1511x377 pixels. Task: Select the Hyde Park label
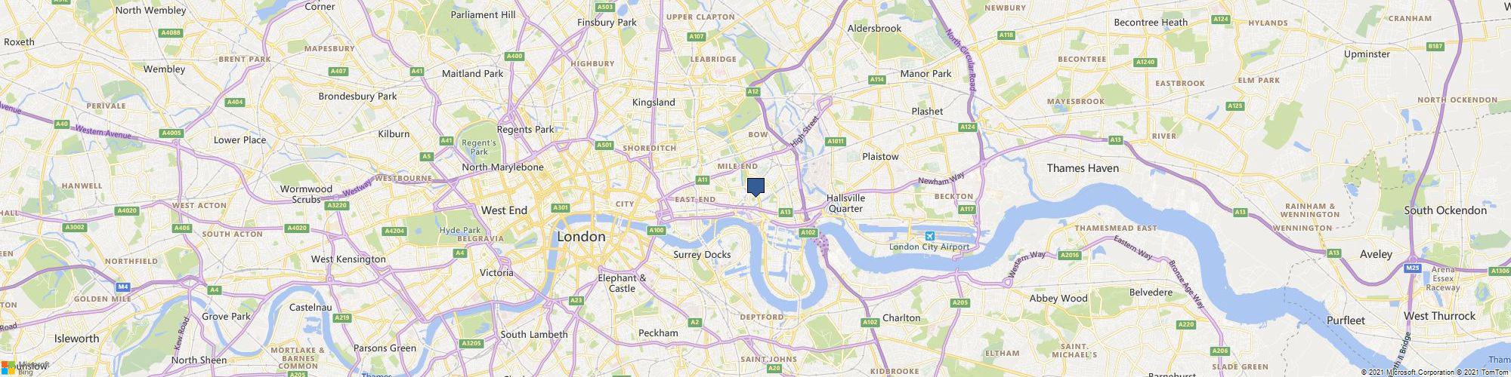460,230
